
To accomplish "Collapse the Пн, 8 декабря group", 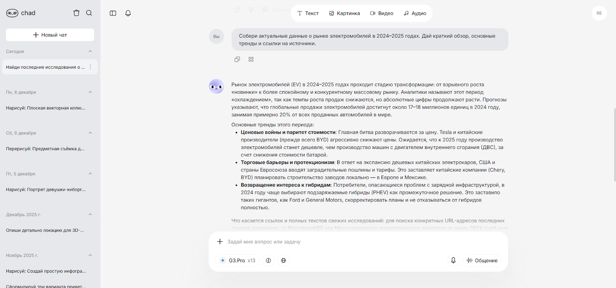I will click(x=90, y=92).
